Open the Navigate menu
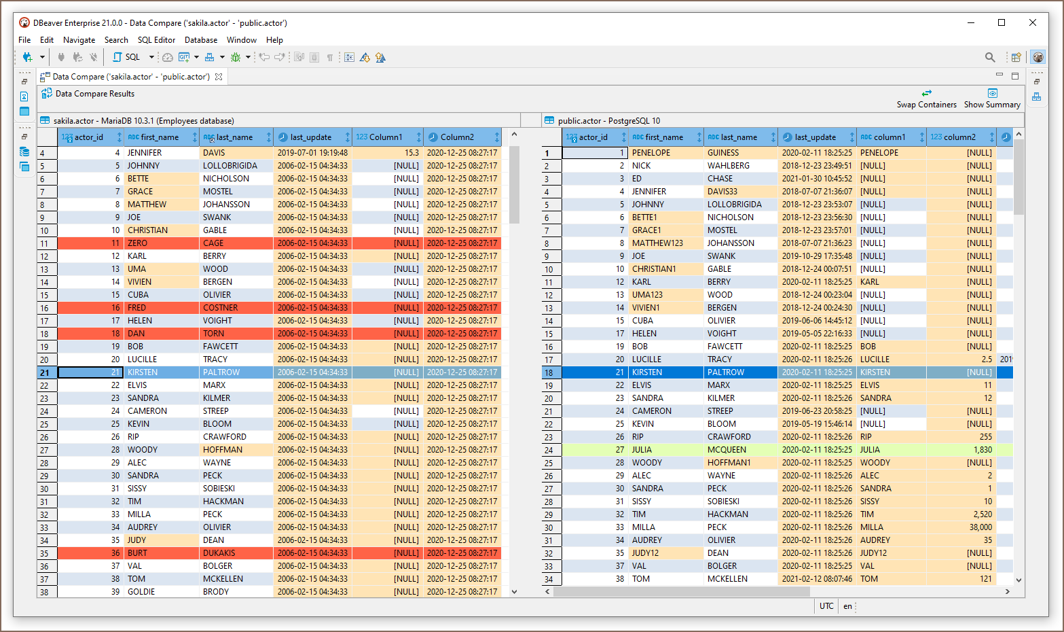 tap(79, 40)
